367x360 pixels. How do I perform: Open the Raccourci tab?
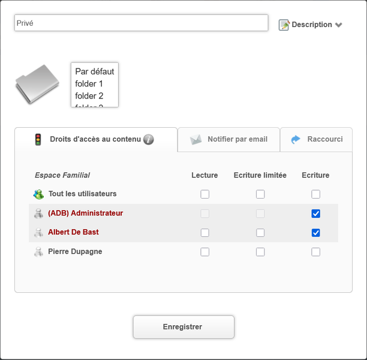click(x=324, y=139)
